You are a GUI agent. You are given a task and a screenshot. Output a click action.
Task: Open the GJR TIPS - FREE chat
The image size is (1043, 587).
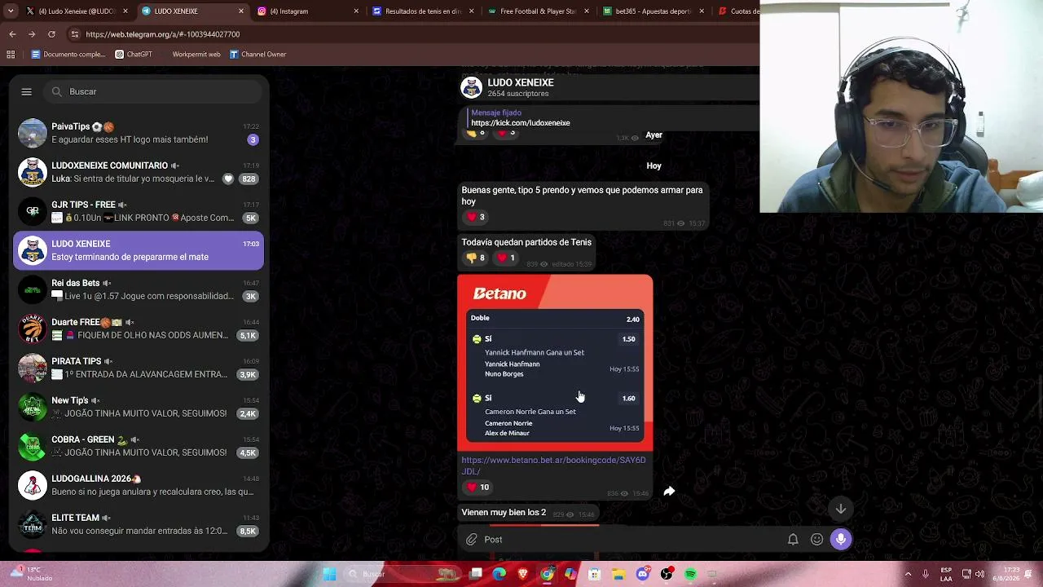point(139,211)
